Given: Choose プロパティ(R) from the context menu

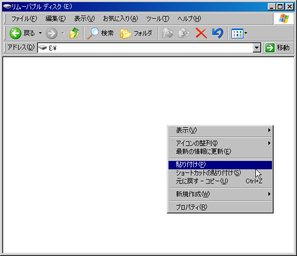Looking at the screenshot, I should (x=220, y=207).
